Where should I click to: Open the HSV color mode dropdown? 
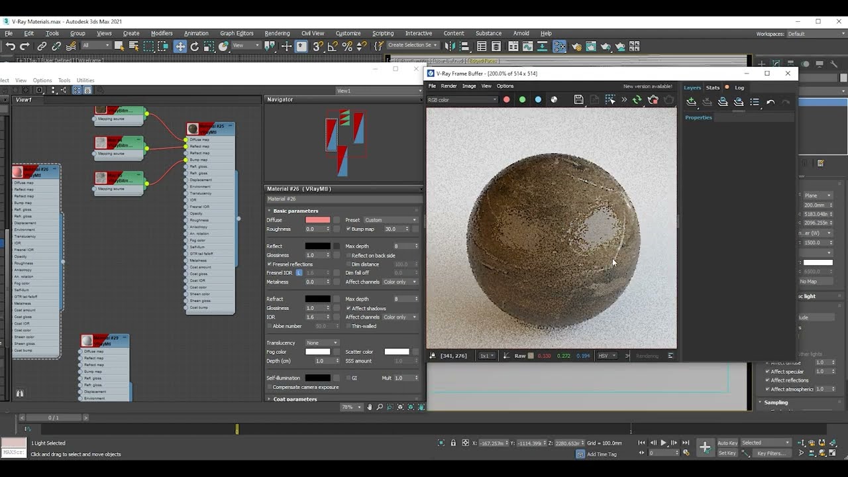(607, 356)
